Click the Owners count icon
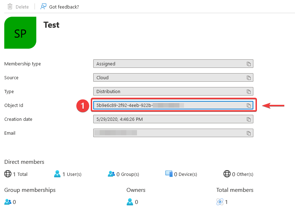295x221 pixels. coord(130,202)
